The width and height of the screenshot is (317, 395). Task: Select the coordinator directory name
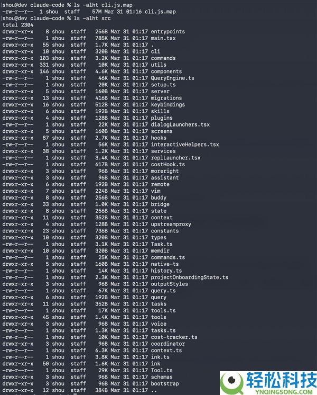[x=168, y=344]
